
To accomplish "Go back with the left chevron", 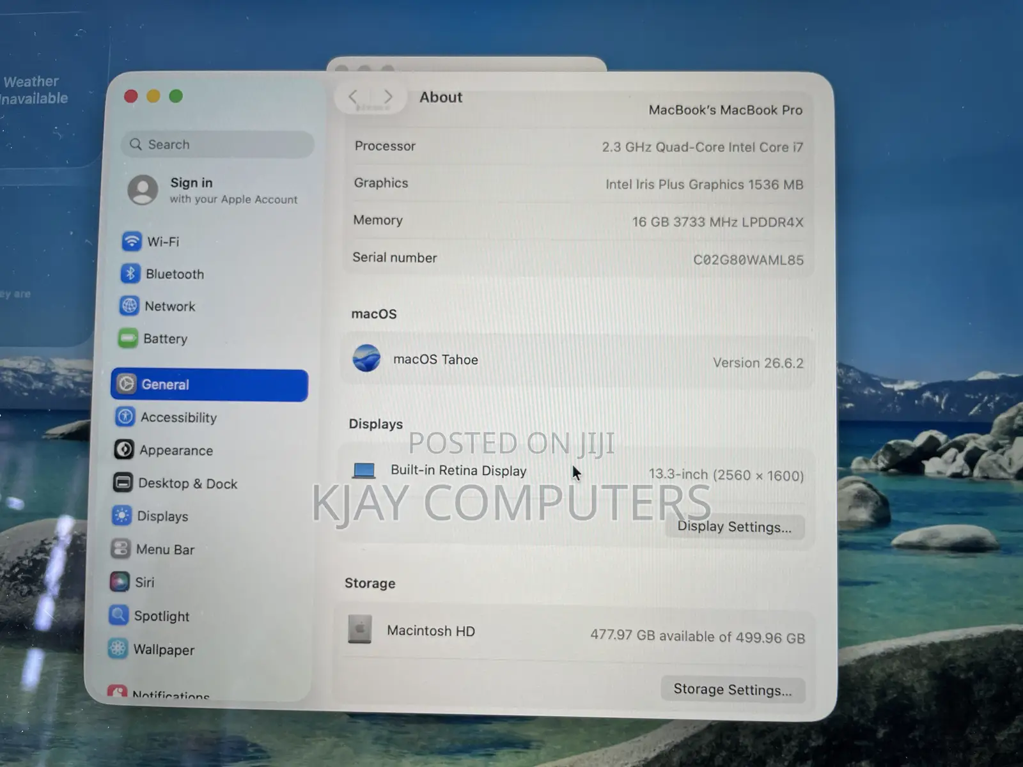I will (x=353, y=97).
